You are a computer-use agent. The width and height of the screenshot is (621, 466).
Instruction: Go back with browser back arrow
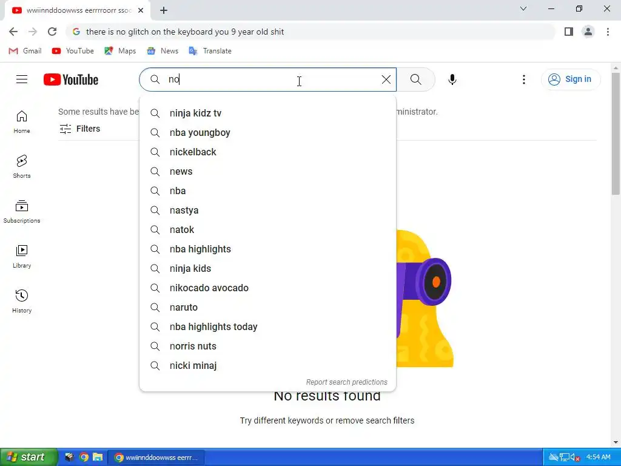pos(13,32)
